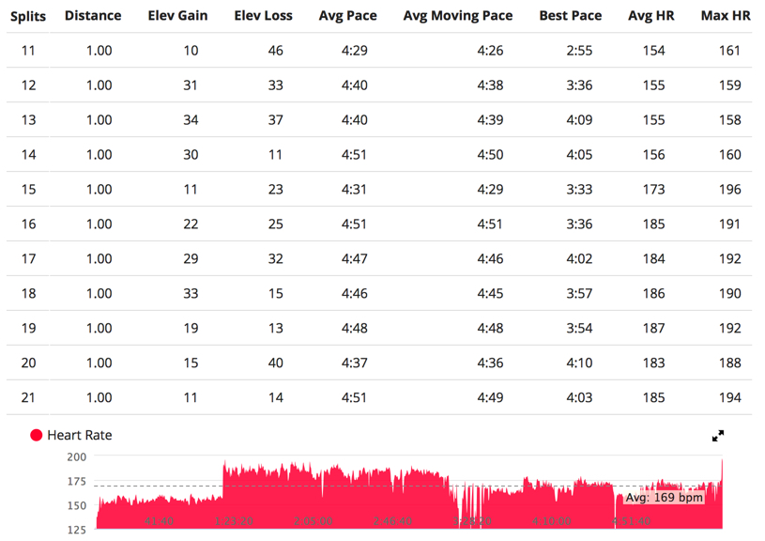
Task: Sort by the Splits column header
Action: tap(28, 16)
